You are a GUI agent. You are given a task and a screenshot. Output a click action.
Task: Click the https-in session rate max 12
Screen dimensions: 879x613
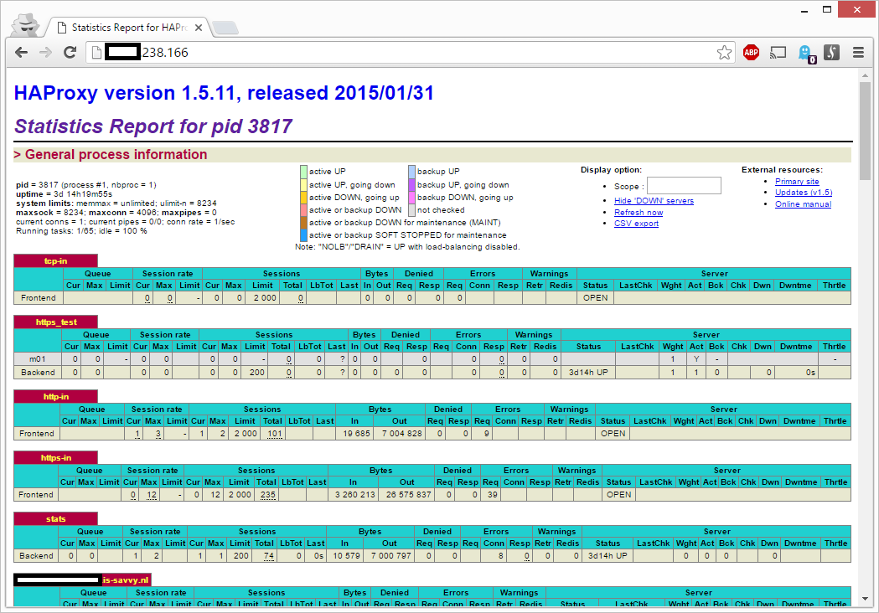152,495
